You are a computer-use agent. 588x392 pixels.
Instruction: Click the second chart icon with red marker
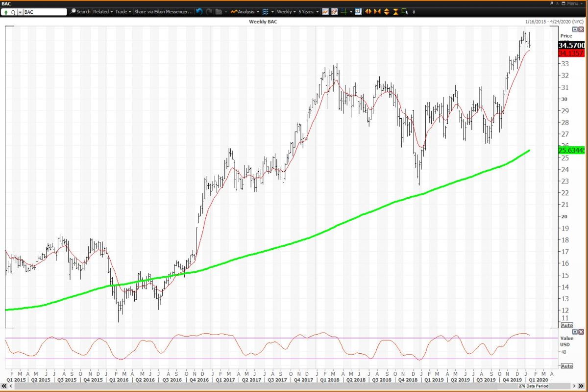coord(335,11)
